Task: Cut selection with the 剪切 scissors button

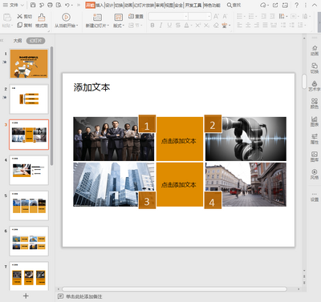Action: pos(24,17)
